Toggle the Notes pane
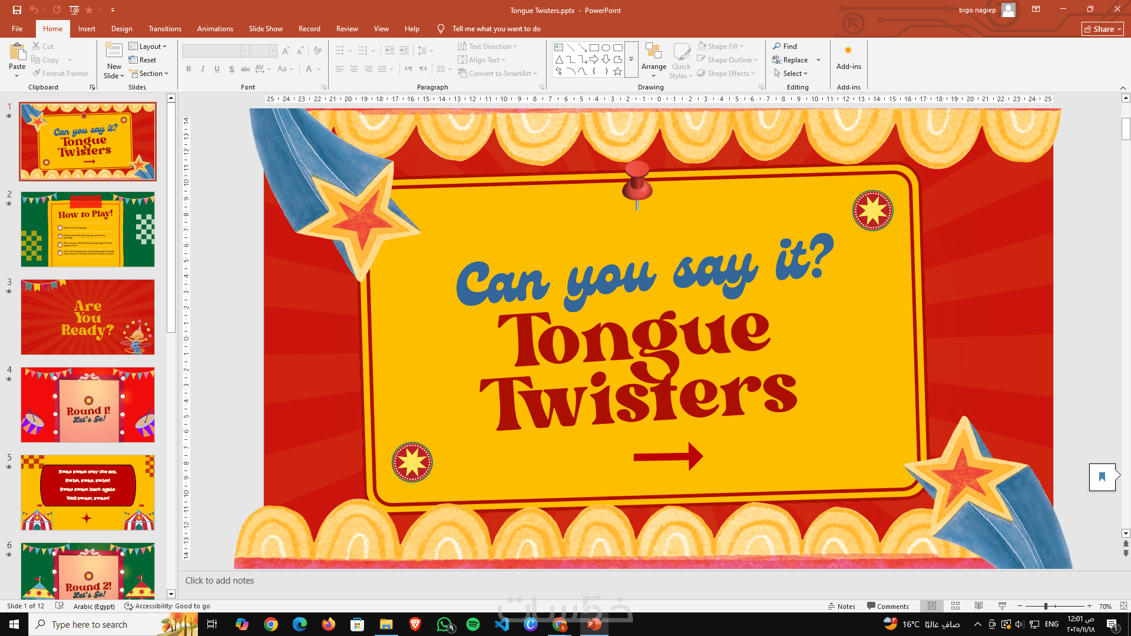The width and height of the screenshot is (1131, 636). pyautogui.click(x=841, y=606)
